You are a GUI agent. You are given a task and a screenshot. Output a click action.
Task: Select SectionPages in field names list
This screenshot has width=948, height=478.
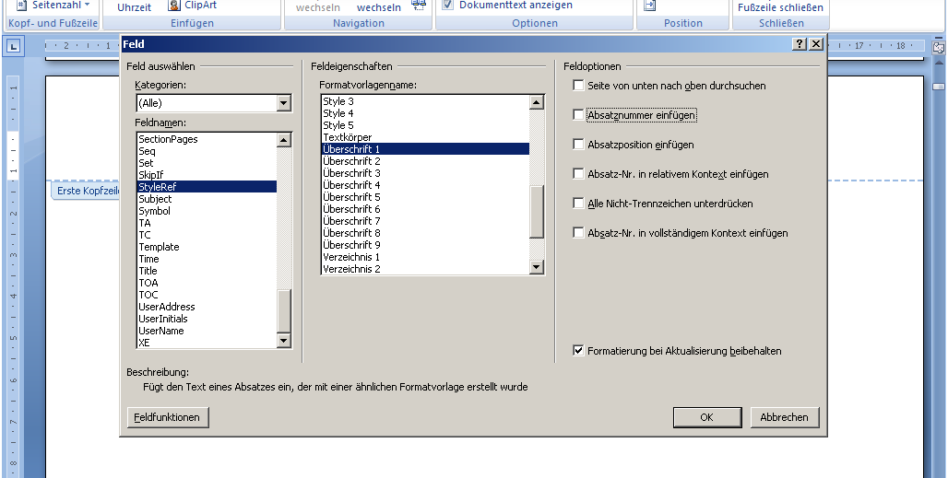point(207,139)
